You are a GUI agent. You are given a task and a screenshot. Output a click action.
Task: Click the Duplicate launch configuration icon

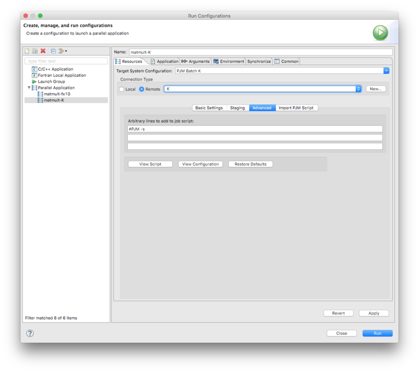tap(35, 51)
